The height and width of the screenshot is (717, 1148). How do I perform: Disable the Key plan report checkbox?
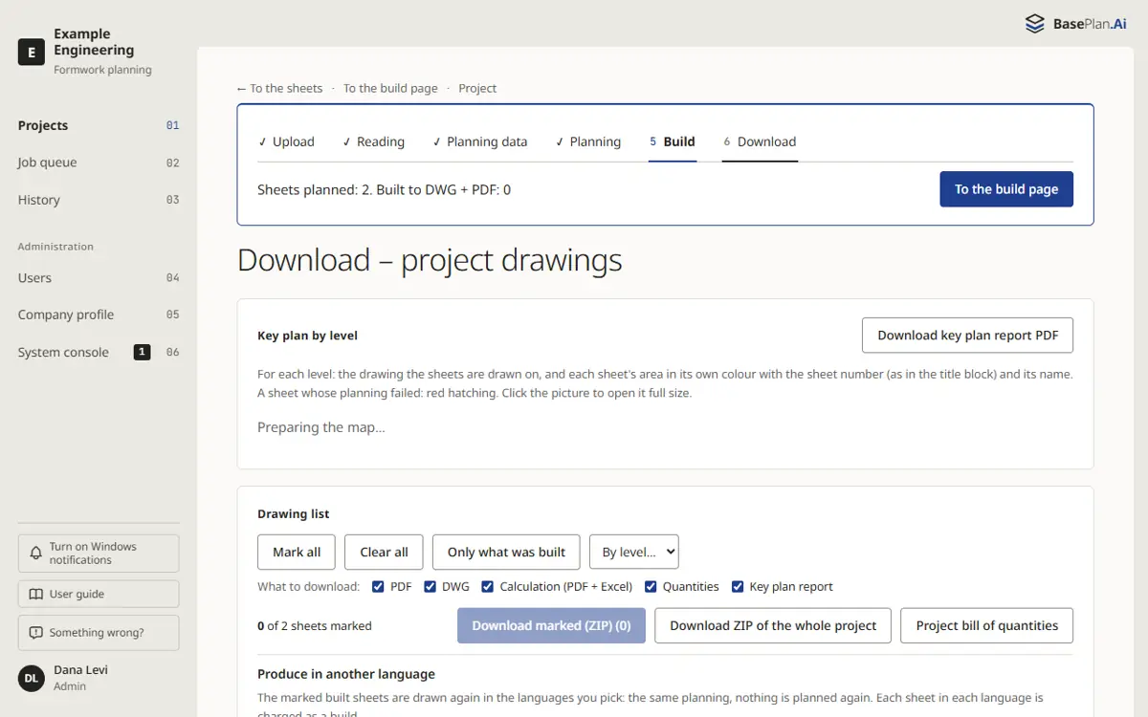[x=738, y=587]
